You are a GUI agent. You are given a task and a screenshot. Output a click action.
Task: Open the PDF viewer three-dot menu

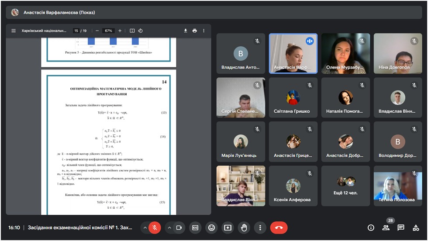click(204, 31)
